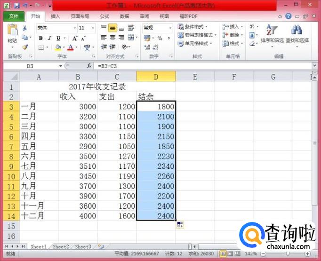
Task: Toggle Italic formatting
Action: [49, 38]
